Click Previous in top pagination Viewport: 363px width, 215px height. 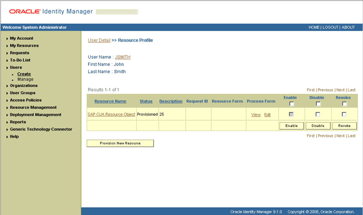click(325, 90)
